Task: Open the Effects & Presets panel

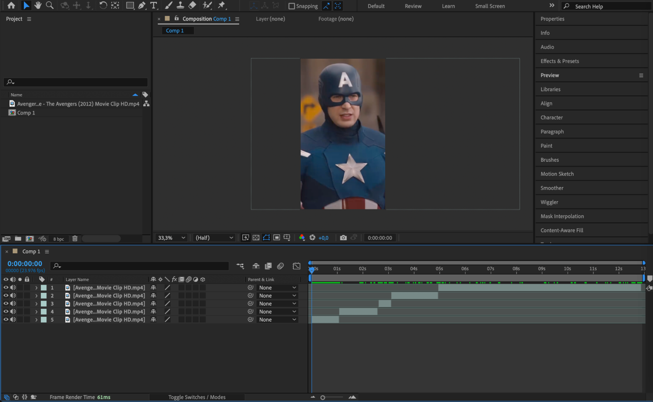Action: (x=559, y=61)
